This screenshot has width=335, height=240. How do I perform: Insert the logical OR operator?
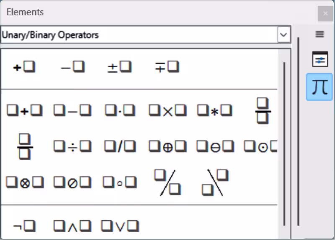120,226
